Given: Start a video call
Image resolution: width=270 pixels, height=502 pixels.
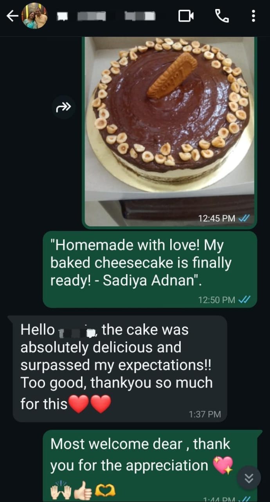Looking at the screenshot, I should tap(186, 16).
